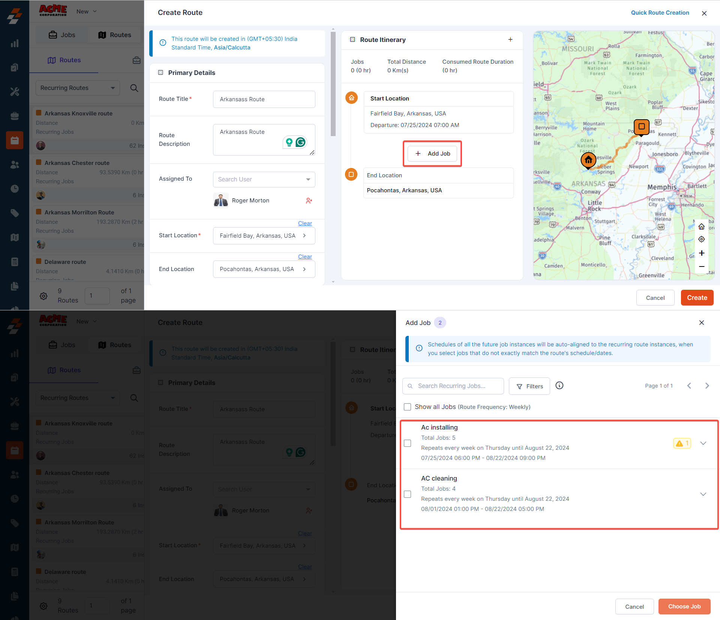Click the warning badge on Ac installing
720x620 pixels.
(682, 443)
